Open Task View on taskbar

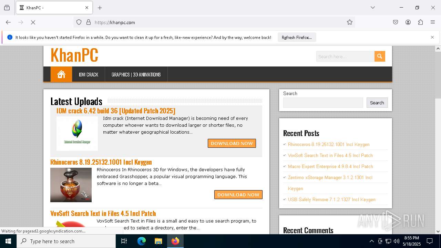(x=124, y=241)
